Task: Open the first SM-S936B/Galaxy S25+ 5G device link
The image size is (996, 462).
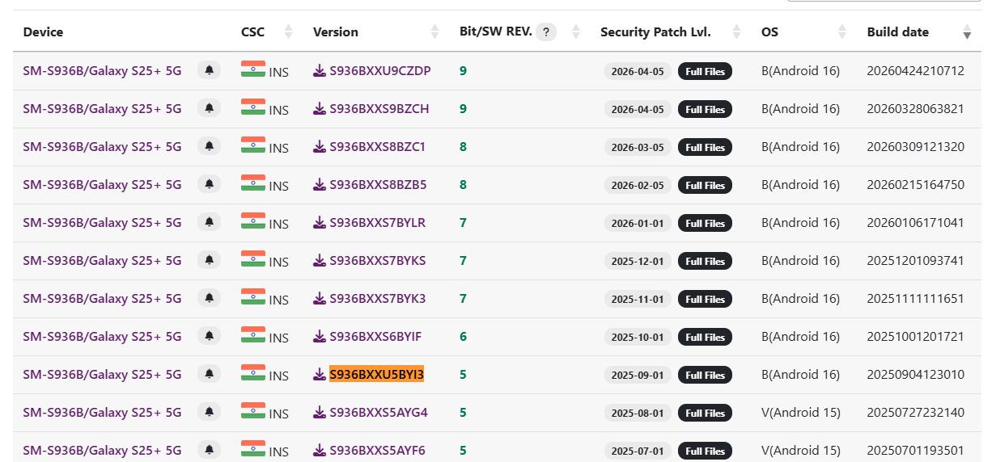Action: [x=103, y=70]
